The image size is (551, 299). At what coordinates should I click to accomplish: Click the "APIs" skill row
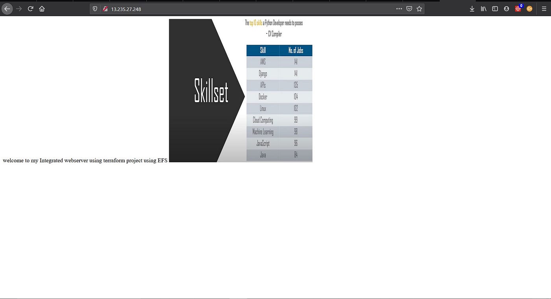tap(279, 85)
